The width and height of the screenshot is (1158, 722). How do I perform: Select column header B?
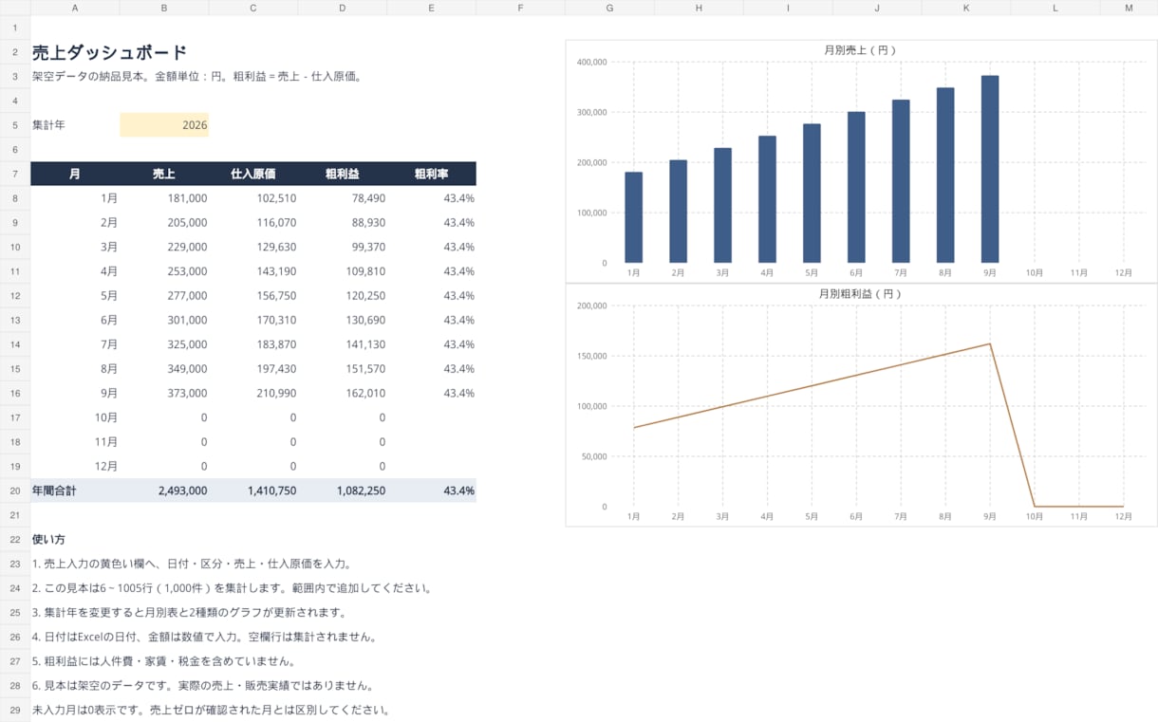pos(164,8)
